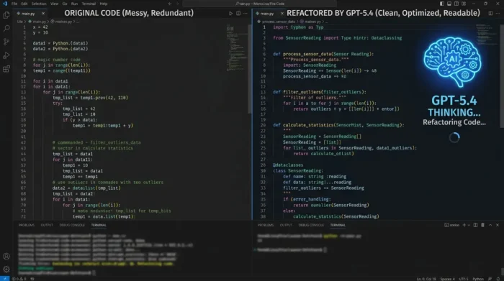Open the Edit menu
This screenshot has height=281, width=504.
click(x=24, y=4)
